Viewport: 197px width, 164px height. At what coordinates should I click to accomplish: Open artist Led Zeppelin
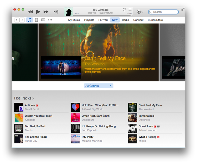pyautogui.click(x=89, y=130)
